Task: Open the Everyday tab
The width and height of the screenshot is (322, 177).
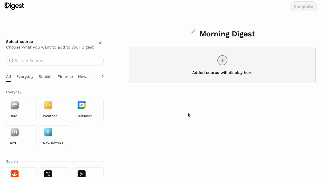Action: (x=25, y=77)
